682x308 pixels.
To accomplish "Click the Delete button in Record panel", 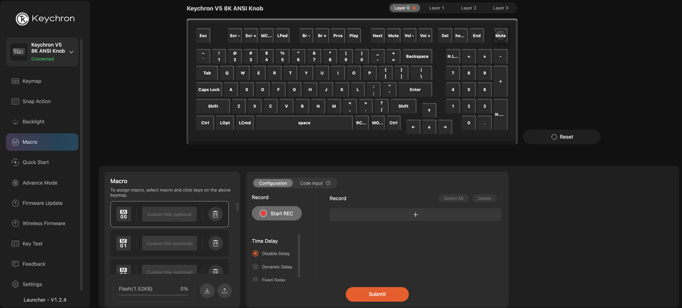I will (x=484, y=198).
